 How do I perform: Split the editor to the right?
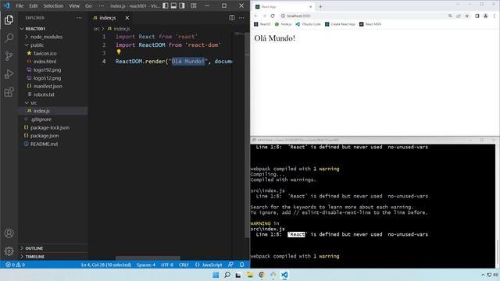coord(232,18)
